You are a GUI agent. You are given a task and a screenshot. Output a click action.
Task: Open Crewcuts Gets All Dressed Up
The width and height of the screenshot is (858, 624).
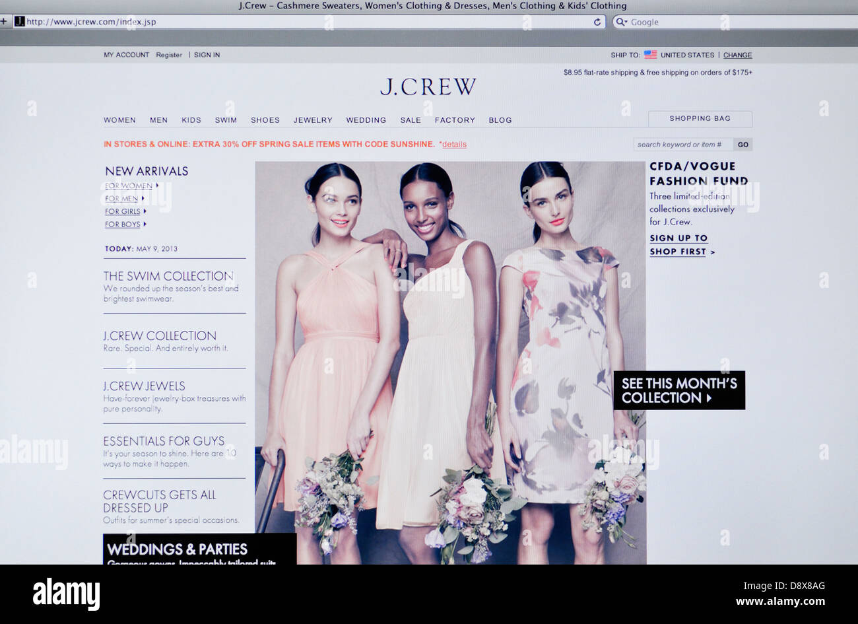coord(160,501)
